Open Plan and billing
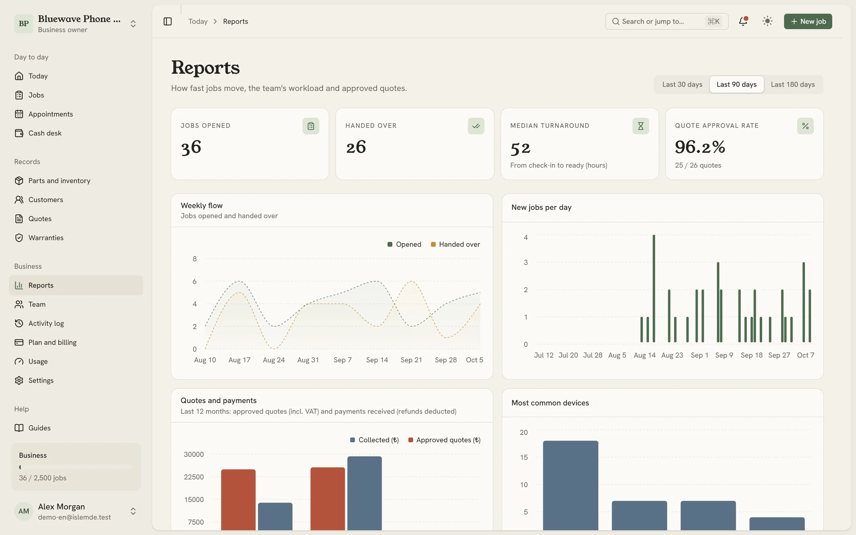 76,342
